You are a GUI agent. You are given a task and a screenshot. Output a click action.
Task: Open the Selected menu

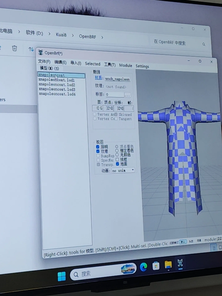tap(92, 64)
